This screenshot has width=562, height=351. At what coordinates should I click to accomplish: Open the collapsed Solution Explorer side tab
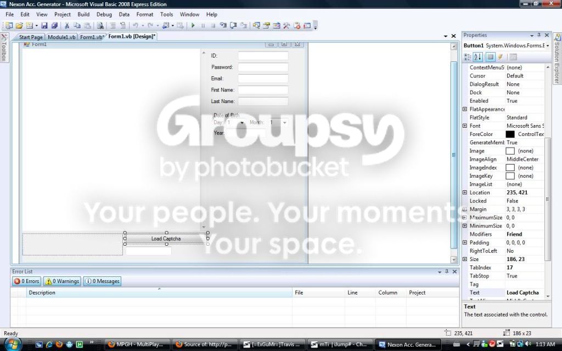coord(557,59)
